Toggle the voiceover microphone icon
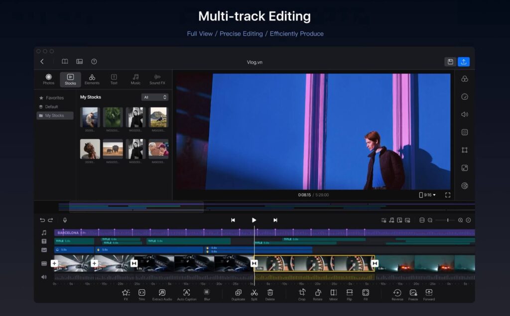 65,220
